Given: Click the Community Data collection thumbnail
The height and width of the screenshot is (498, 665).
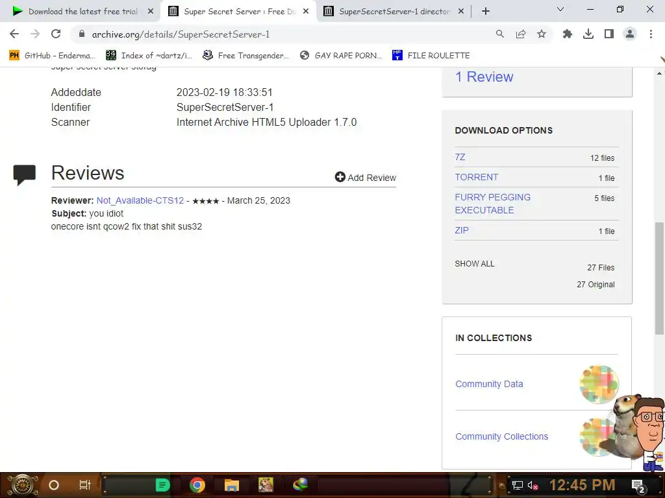Looking at the screenshot, I should point(599,384).
